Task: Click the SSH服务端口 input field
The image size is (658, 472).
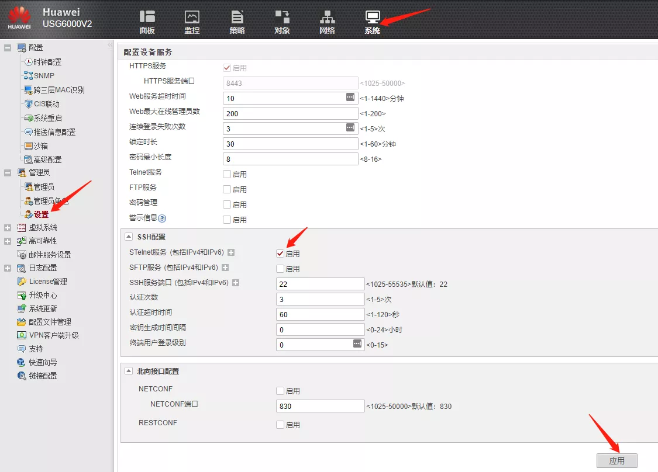Action: (x=321, y=284)
